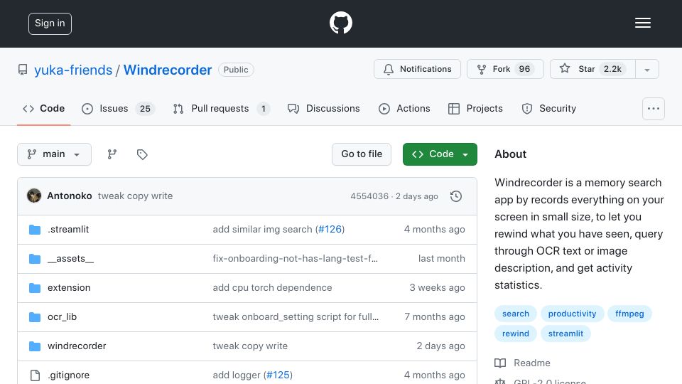
Task: Open the three-dot more tabs menu
Action: (654, 109)
